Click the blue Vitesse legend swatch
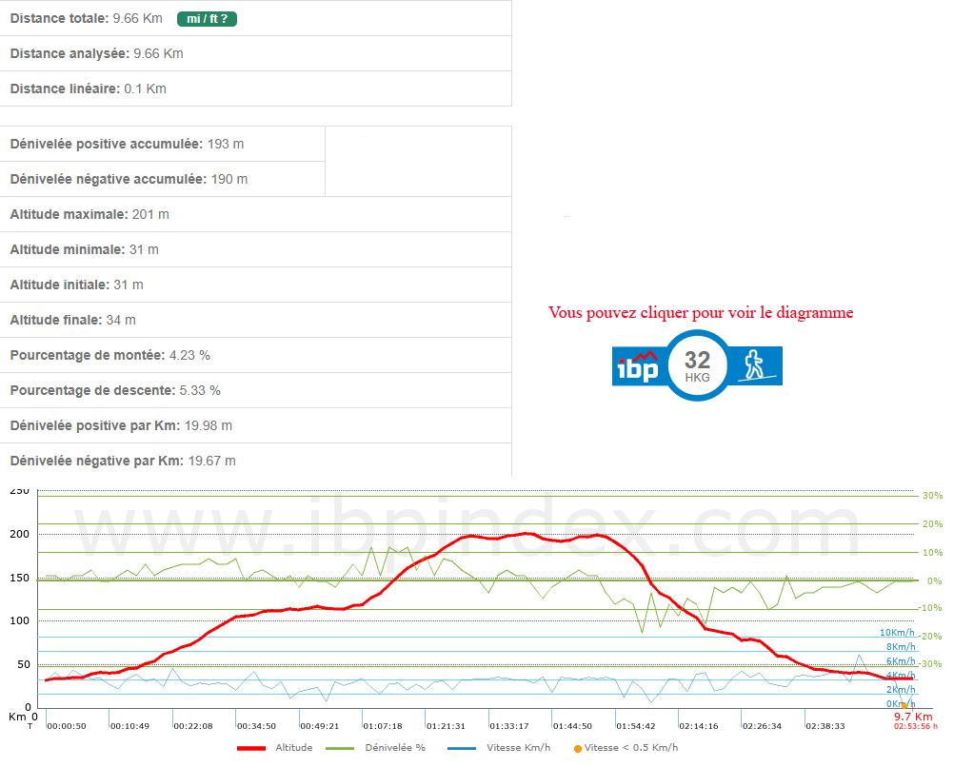Image resolution: width=954 pixels, height=767 pixels. 461,749
